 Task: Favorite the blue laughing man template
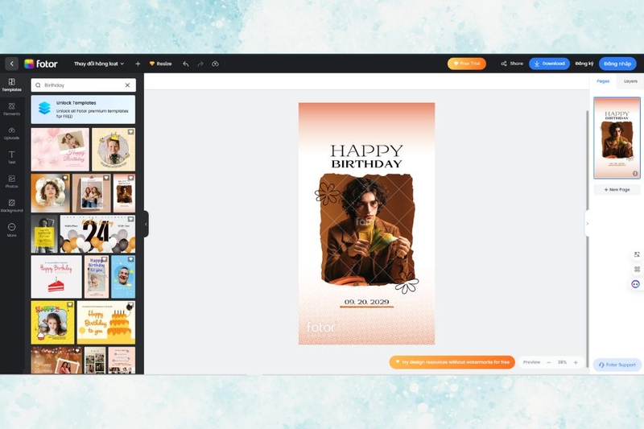[x=130, y=259]
